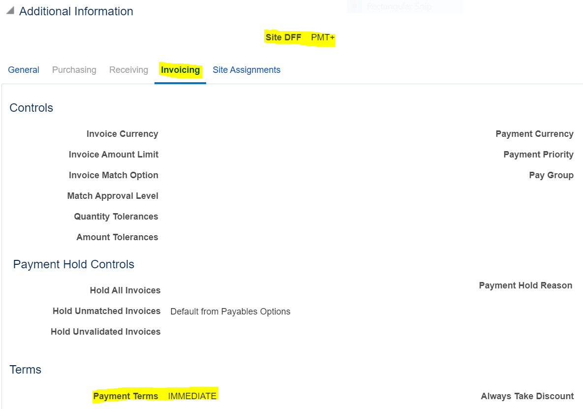Image resolution: width=583 pixels, height=409 pixels.
Task: Click the Site DFF label
Action: tap(283, 37)
